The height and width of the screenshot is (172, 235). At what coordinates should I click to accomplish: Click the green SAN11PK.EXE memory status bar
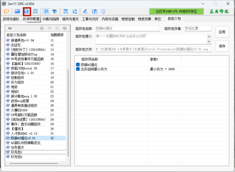point(176,11)
